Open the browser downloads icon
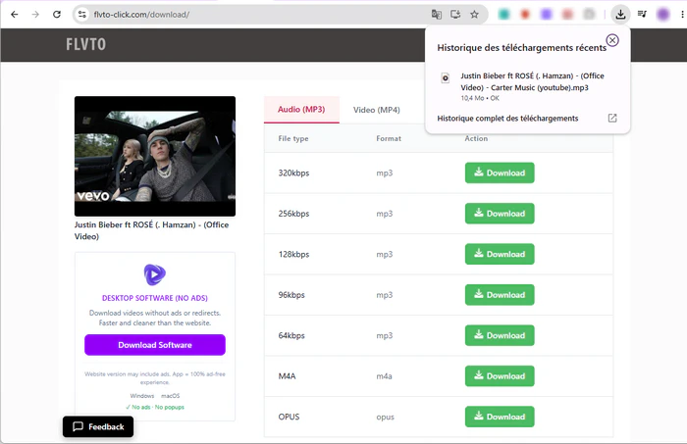The width and height of the screenshot is (687, 444). pos(620,15)
